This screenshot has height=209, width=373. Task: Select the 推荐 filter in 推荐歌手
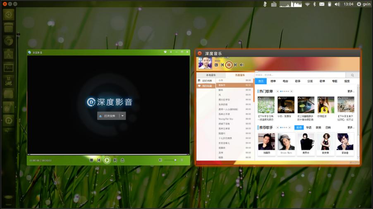pos(299,128)
